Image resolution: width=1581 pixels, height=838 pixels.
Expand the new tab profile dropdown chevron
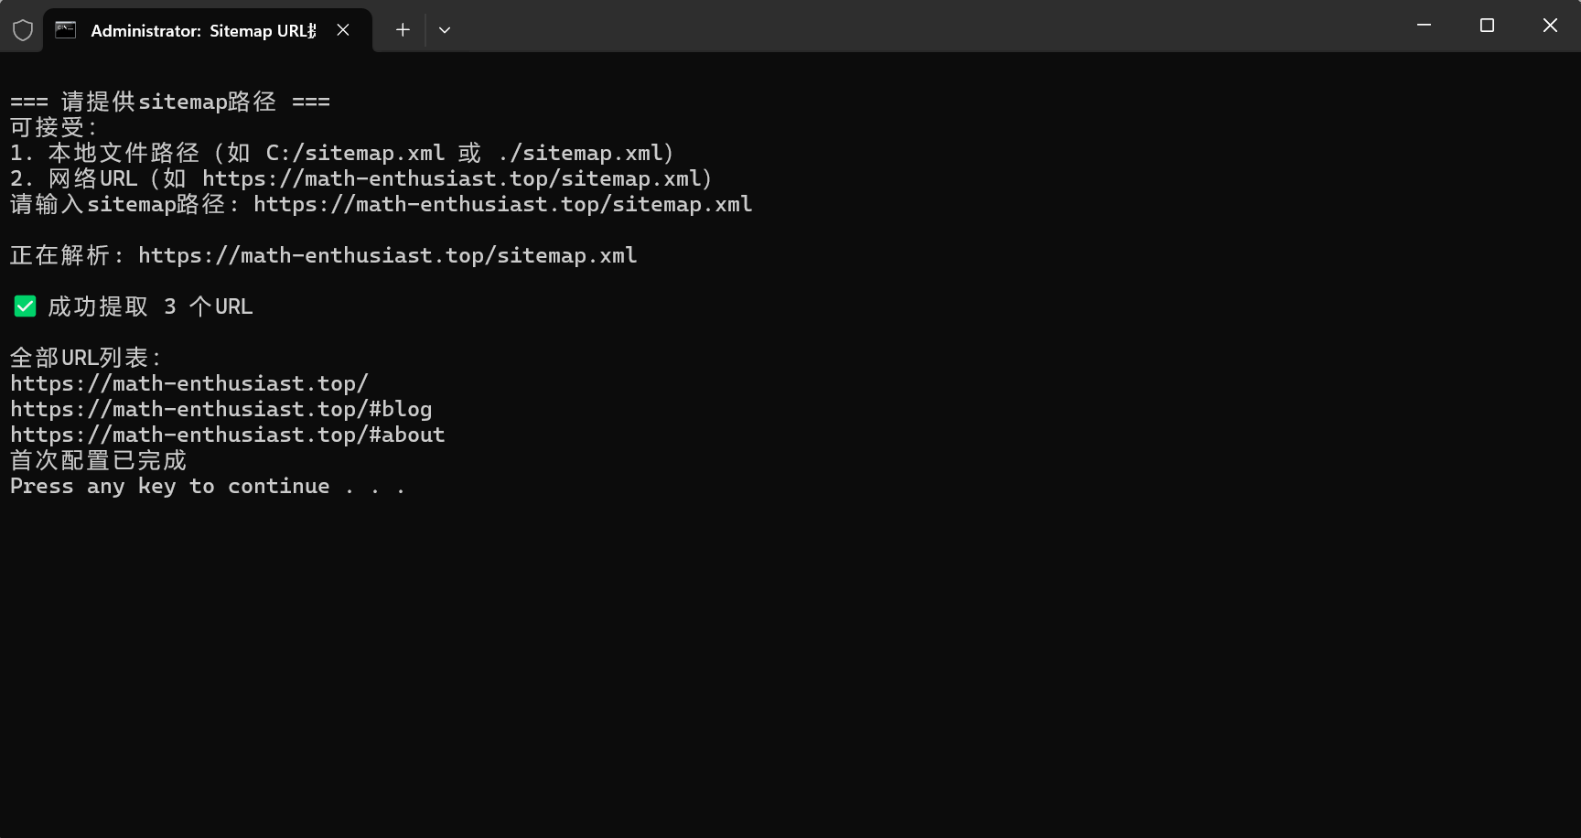click(445, 30)
